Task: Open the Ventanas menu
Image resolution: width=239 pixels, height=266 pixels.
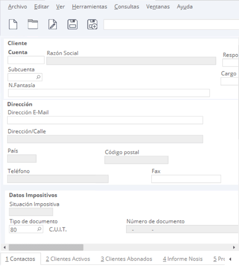Action: pyautogui.click(x=158, y=7)
